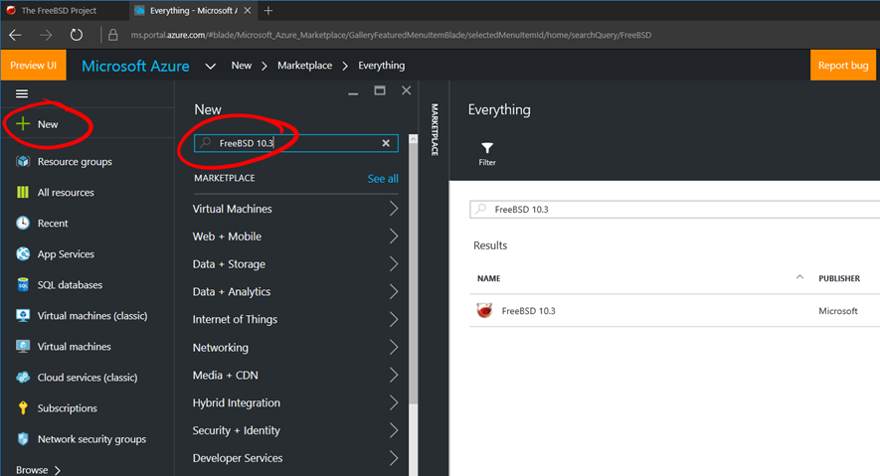
Task: Expand the Virtual Machines category chevron
Action: 394,209
